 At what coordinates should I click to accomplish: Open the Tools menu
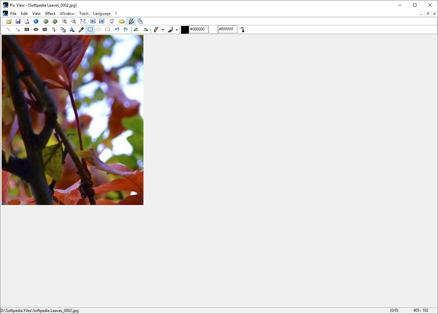(84, 14)
